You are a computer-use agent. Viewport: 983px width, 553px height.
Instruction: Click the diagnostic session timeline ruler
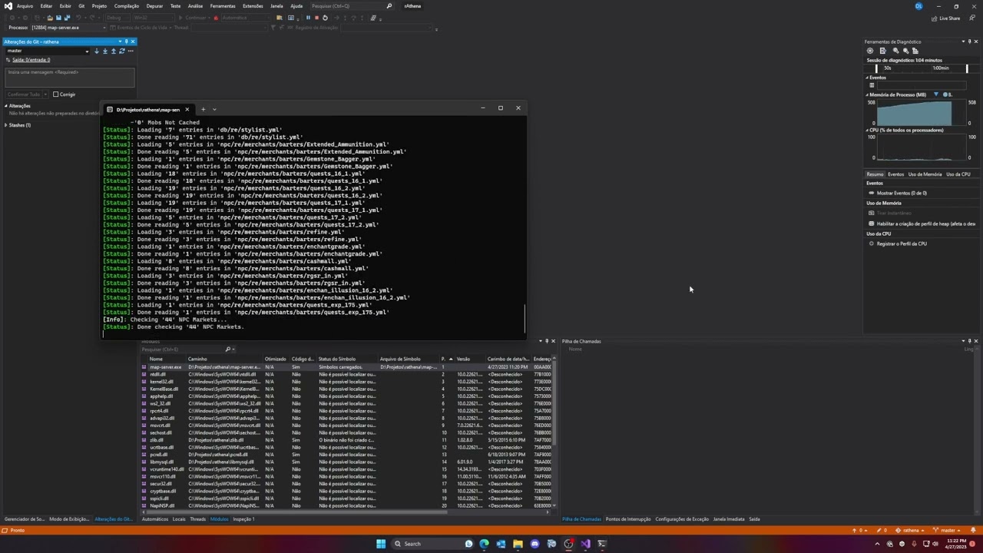pos(922,68)
